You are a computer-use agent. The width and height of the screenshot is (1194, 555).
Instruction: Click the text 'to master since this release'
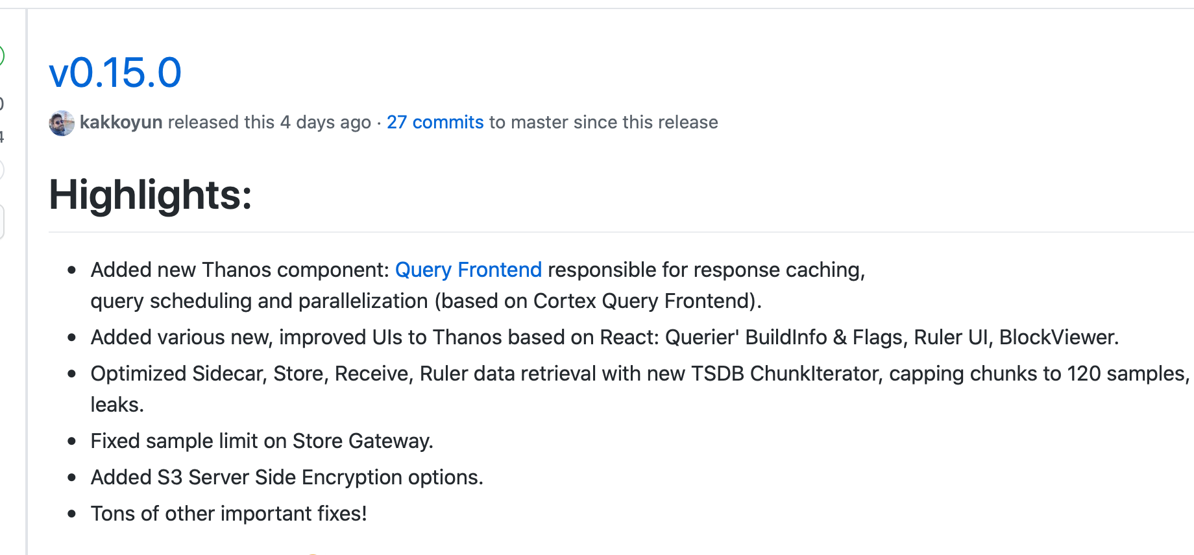pyautogui.click(x=603, y=122)
